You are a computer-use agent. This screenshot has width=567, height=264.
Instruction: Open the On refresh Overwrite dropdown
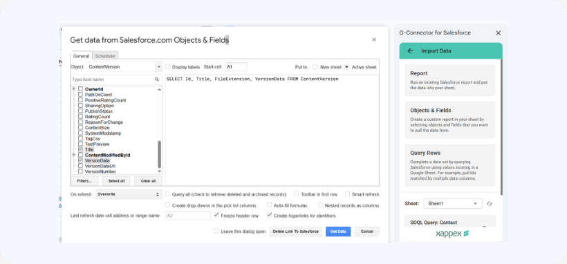click(129, 194)
